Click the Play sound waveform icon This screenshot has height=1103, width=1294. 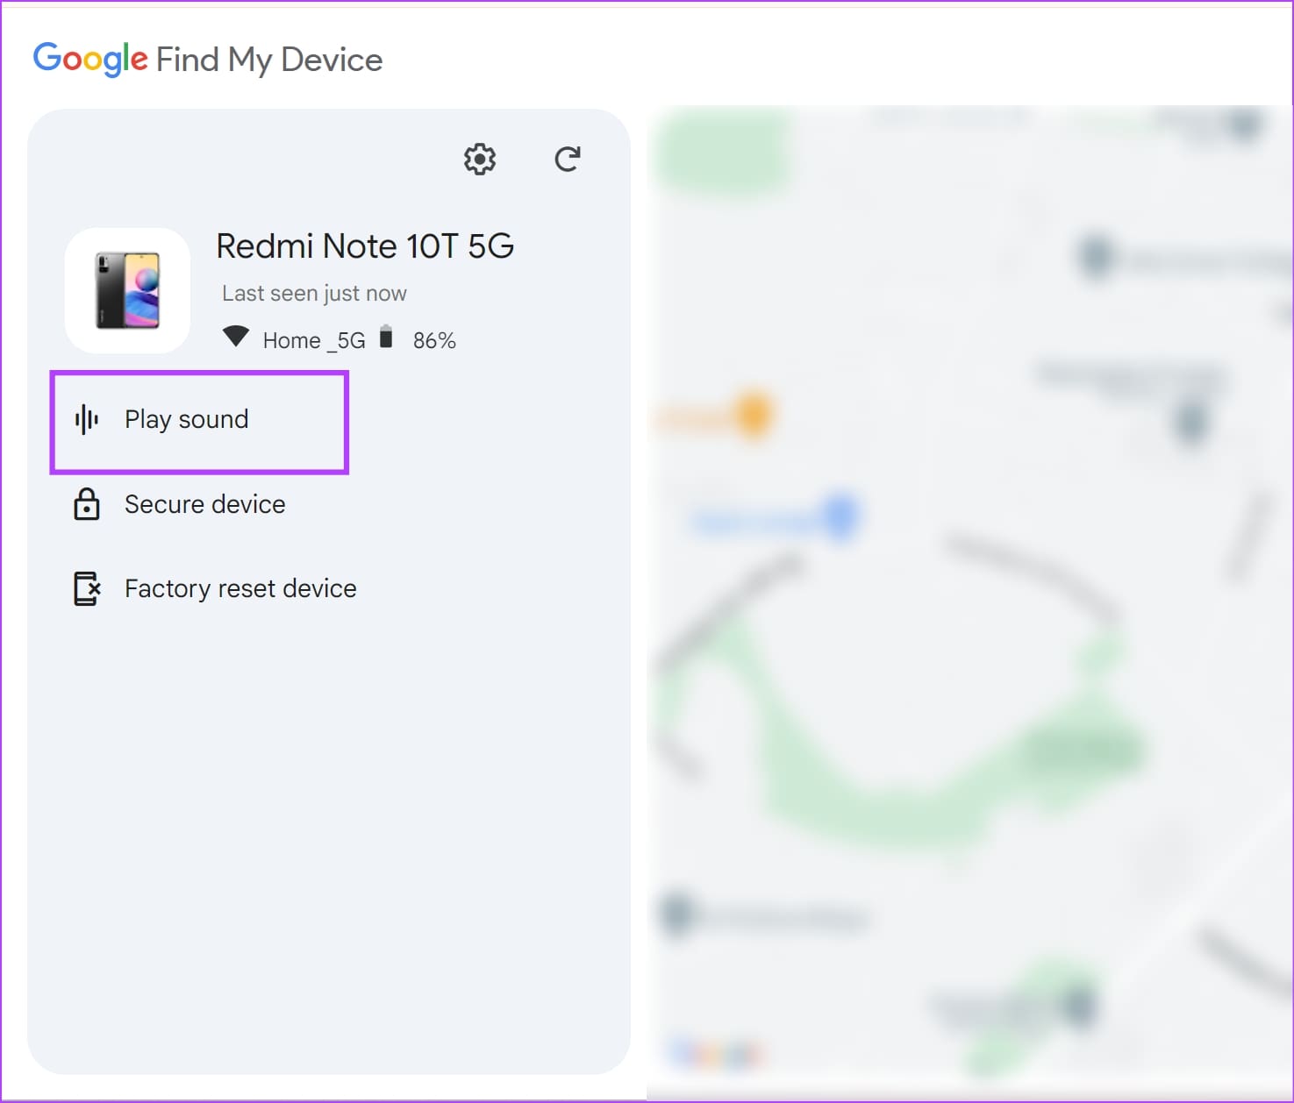click(x=87, y=420)
